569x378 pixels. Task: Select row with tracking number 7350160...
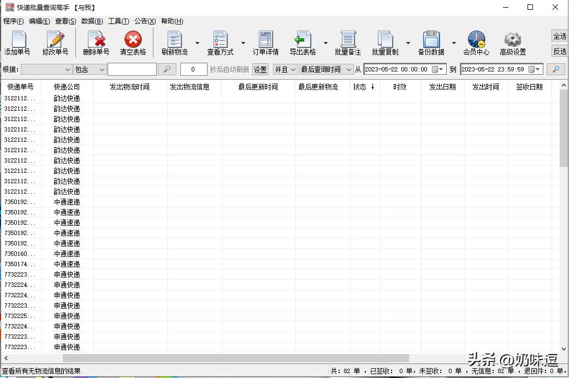click(280, 254)
